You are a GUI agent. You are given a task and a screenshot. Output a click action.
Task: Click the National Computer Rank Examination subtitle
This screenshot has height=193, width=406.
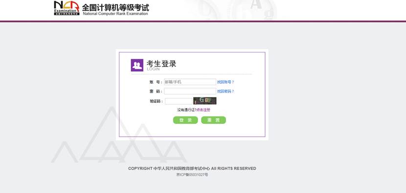(x=115, y=14)
